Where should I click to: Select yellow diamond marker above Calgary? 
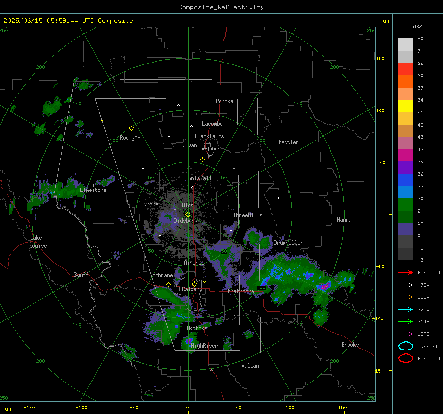click(194, 284)
